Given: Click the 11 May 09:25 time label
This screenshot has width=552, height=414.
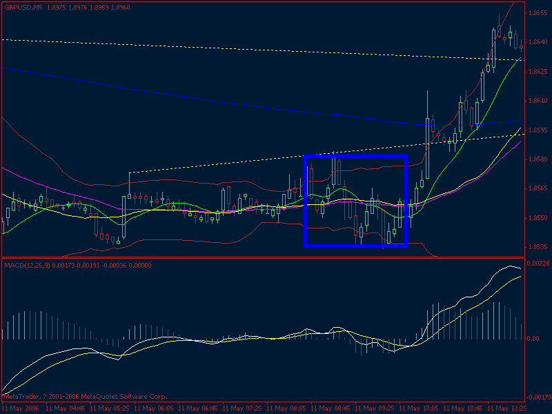Looking at the screenshot, I should coord(375,408).
